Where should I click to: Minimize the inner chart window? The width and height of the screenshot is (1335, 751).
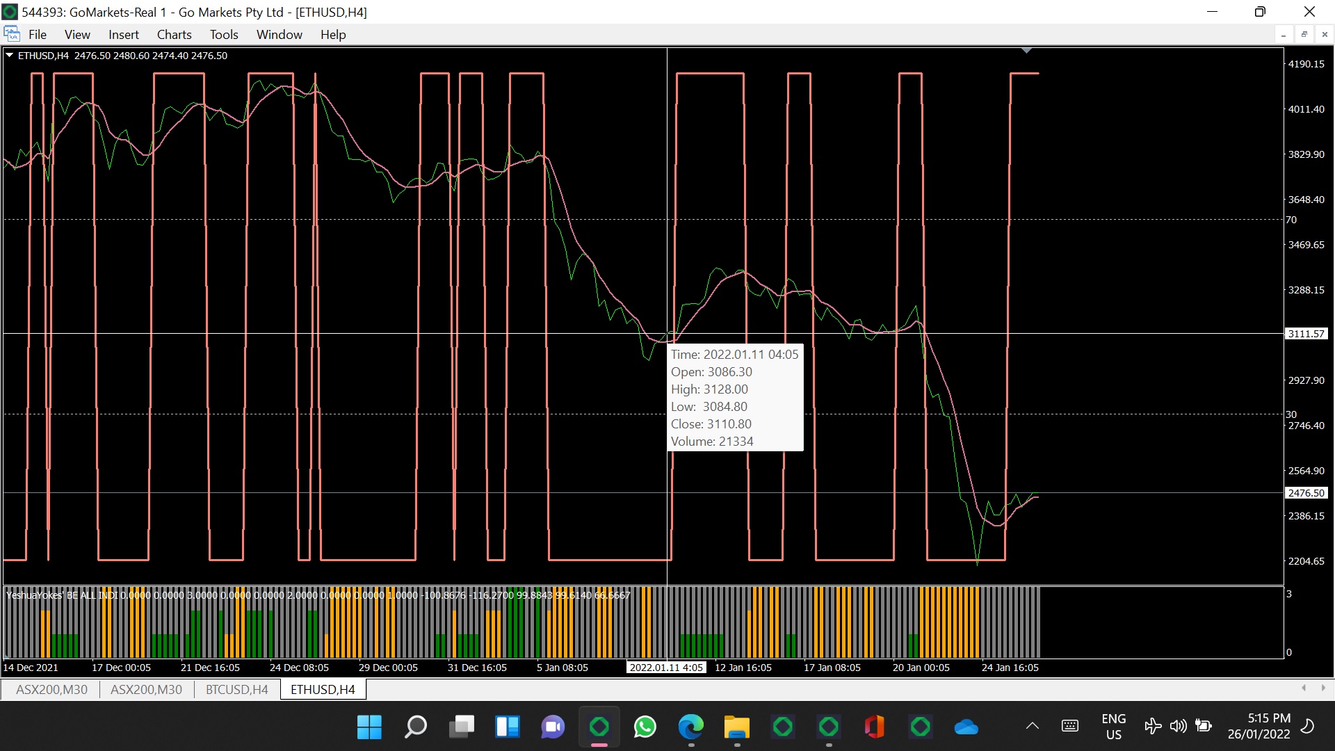(x=1284, y=34)
